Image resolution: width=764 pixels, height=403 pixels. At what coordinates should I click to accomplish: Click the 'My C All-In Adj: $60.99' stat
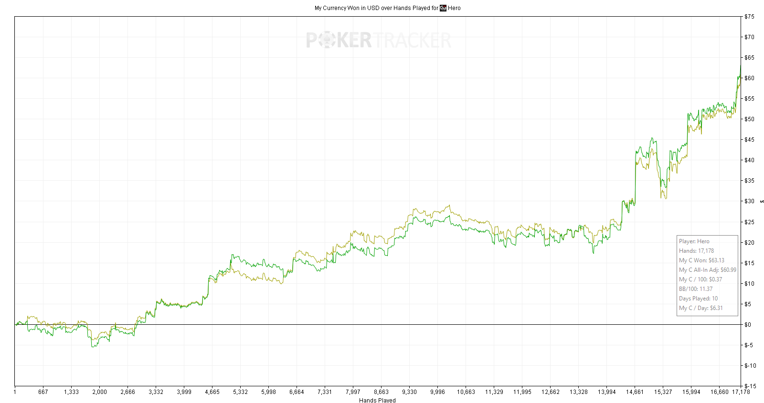708,270
